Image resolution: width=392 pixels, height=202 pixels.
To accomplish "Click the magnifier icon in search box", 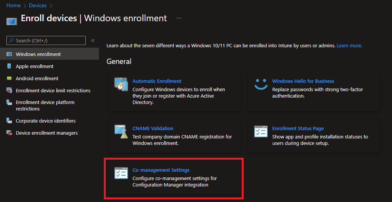I will [x=11, y=40].
